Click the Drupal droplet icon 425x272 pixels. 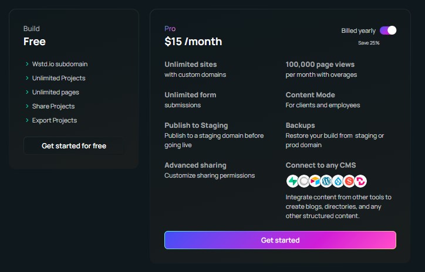point(338,181)
